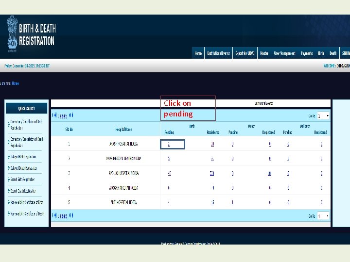The image size is (350, 262).
Task: Click the national emblem logo in header
Action: click(12, 33)
